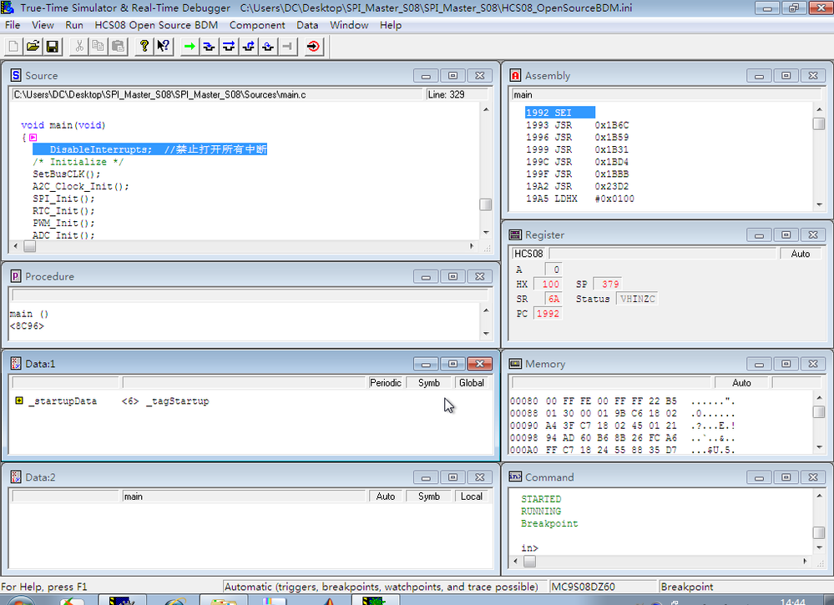Click the PC register value 1992
The height and width of the screenshot is (605, 834).
(x=548, y=314)
